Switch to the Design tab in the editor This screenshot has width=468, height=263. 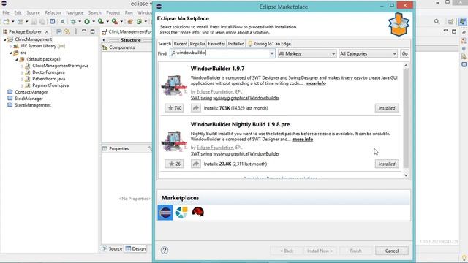135,248
